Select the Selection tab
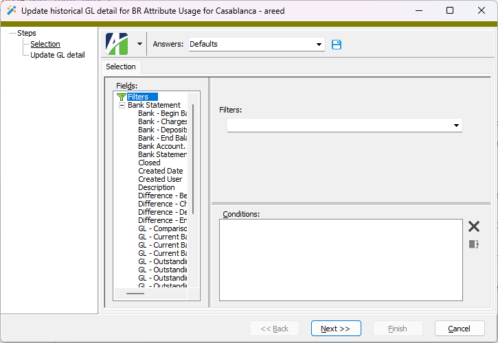 tap(121, 67)
